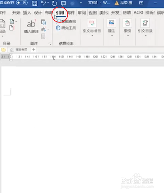Click the presentation screen icon in quick access

coord(63,3)
